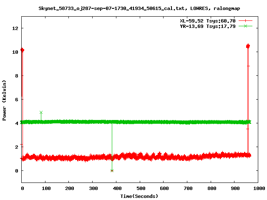Click x-axis tick label 300

93,188
